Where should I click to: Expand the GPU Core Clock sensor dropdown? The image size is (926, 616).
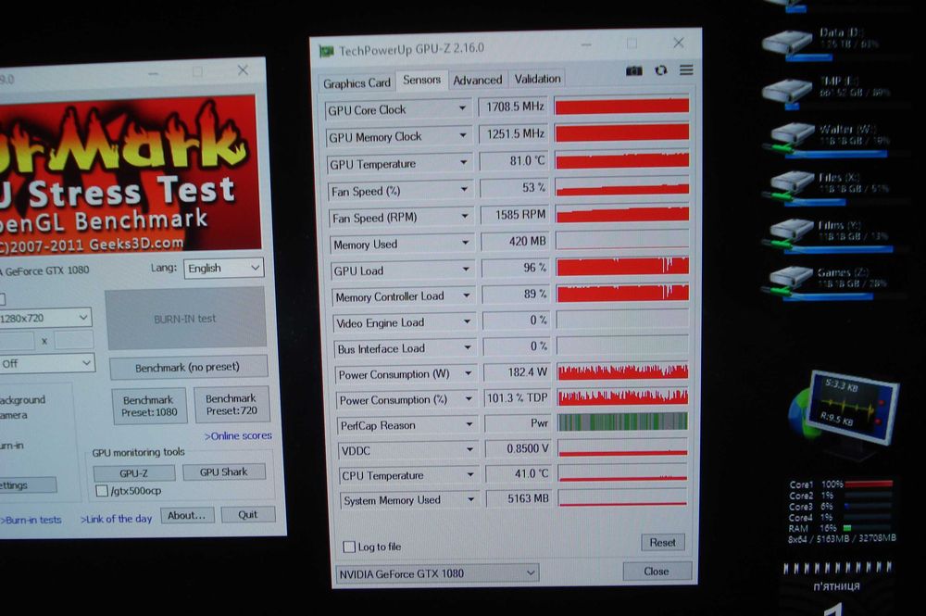[x=462, y=108]
